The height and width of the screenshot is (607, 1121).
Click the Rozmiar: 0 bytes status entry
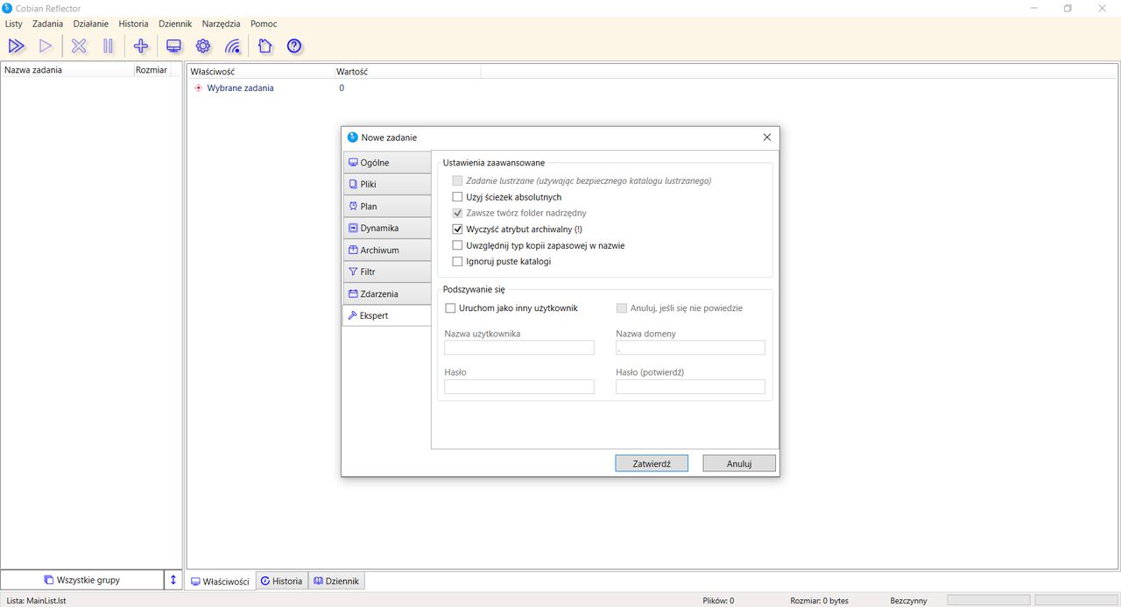tap(819, 601)
